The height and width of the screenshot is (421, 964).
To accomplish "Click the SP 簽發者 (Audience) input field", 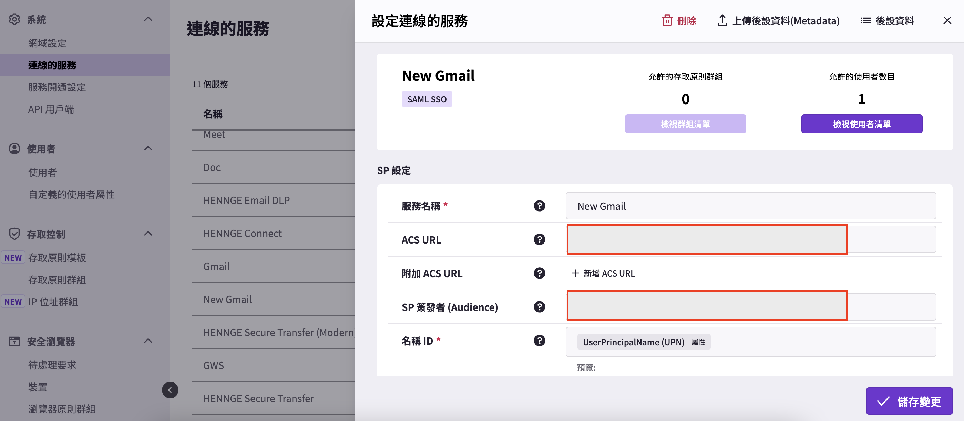I will coord(751,307).
